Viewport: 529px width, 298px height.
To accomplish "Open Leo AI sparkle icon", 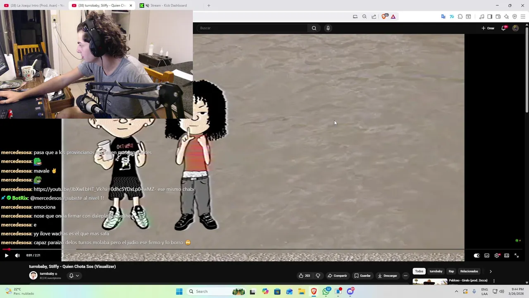I will pos(506,17).
